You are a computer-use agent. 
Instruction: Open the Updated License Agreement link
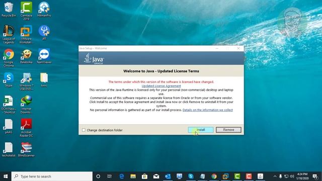point(161,86)
